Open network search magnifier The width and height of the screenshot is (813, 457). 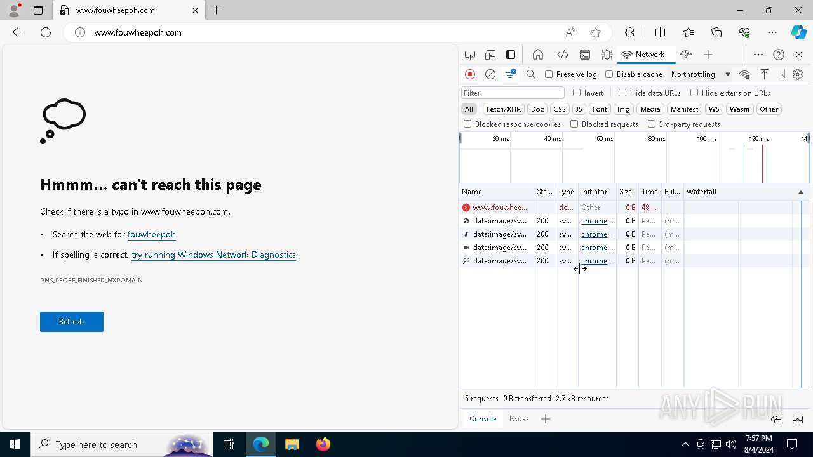click(x=531, y=74)
